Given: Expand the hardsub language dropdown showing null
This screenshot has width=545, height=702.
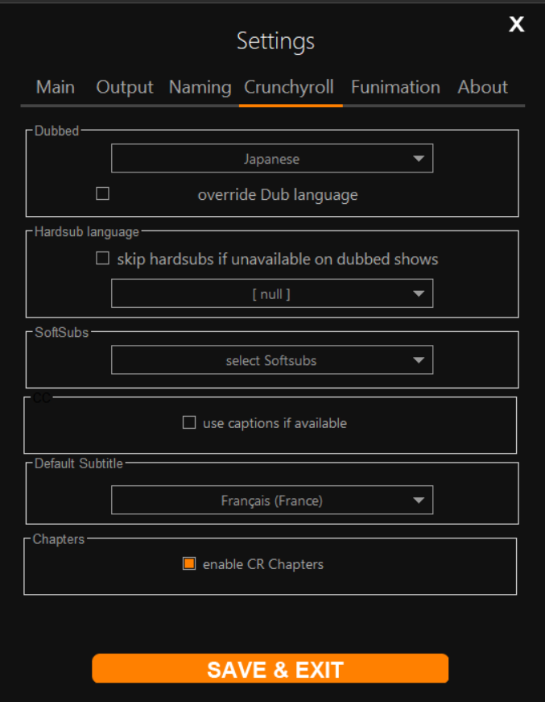Looking at the screenshot, I should point(272,293).
